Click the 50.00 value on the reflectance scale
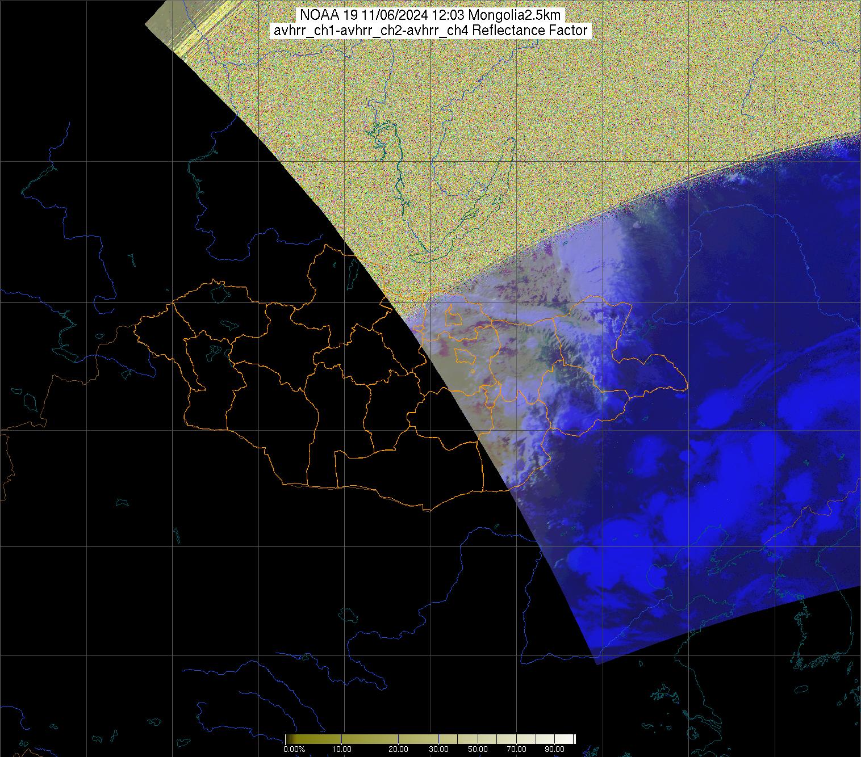861x757 pixels. [x=478, y=749]
